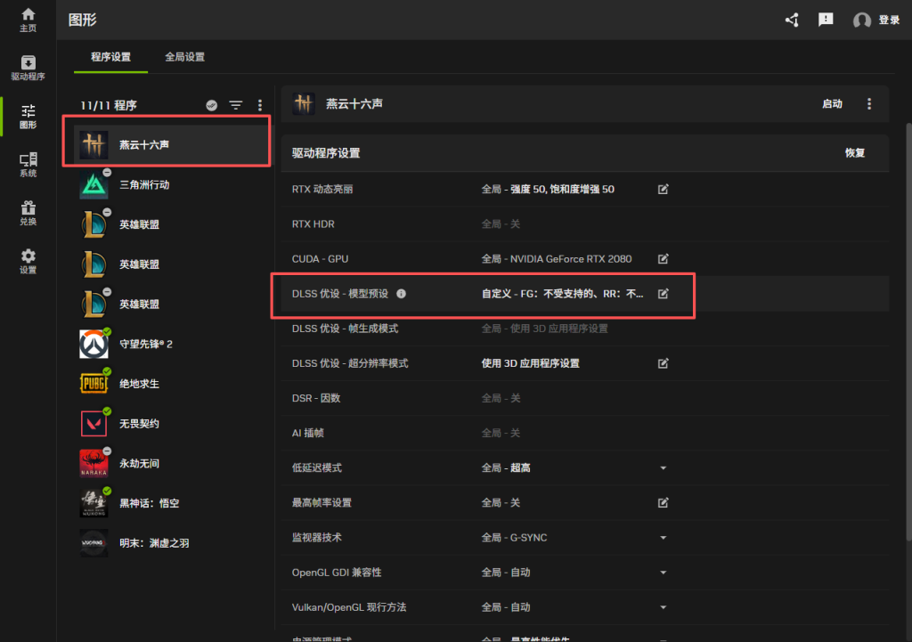Viewport: 912px width, 642px height.
Task: Click the info icon beside DLSS 模型预设
Action: coord(401,294)
